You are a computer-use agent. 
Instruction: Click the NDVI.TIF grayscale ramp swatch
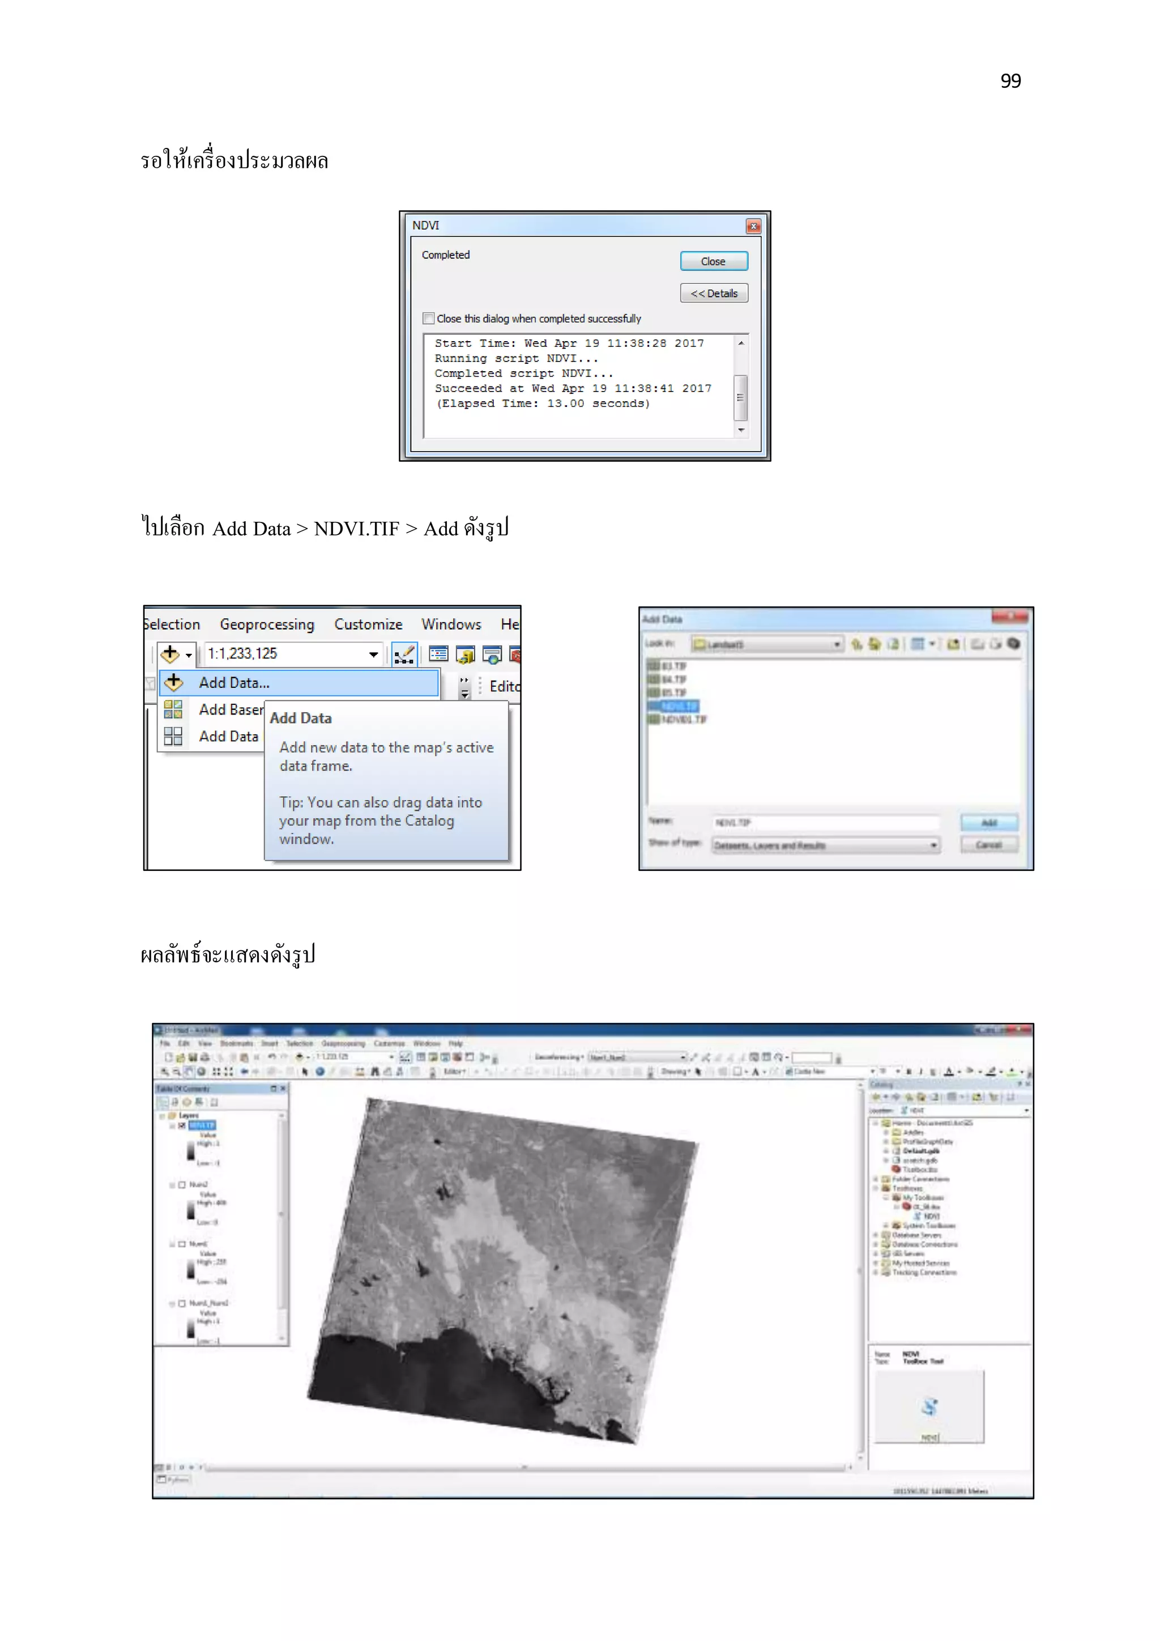point(191,1150)
